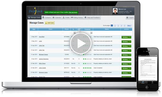
Task: Click the Client filter input field
Action: (50, 33)
